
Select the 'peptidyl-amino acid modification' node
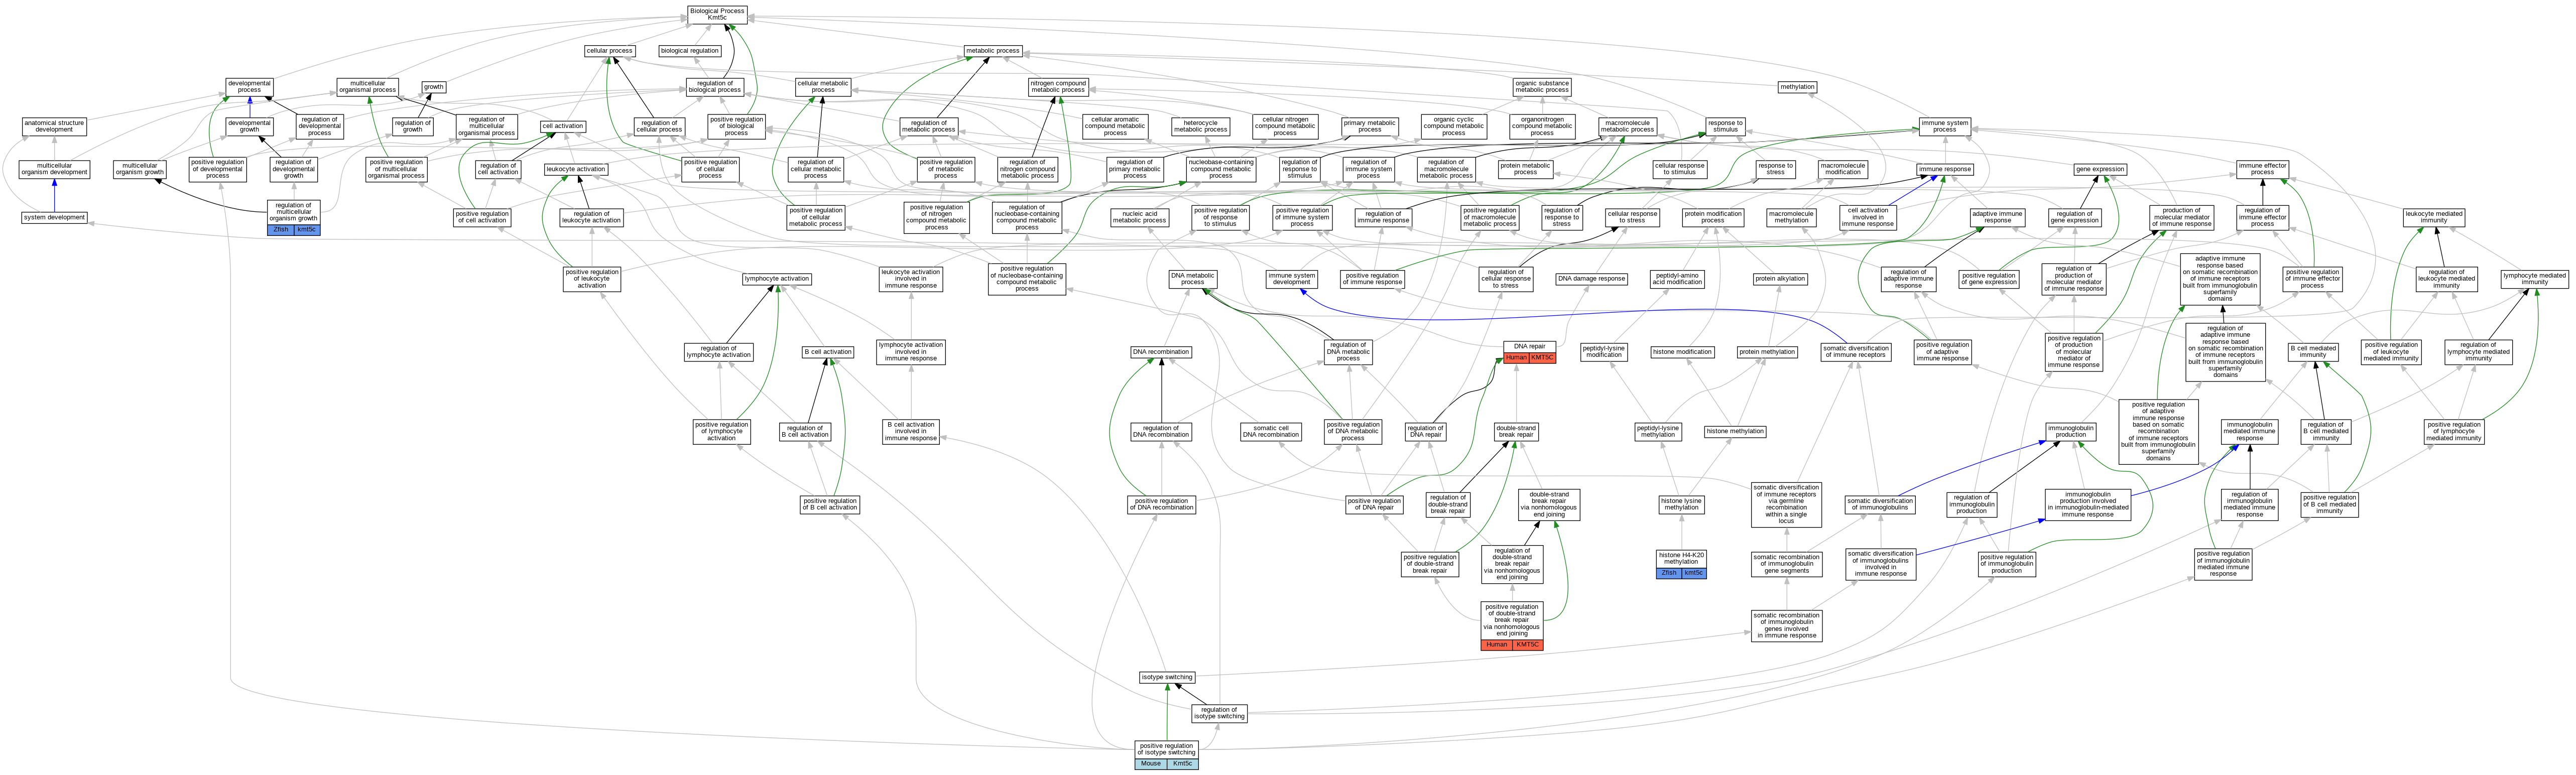tap(1677, 279)
